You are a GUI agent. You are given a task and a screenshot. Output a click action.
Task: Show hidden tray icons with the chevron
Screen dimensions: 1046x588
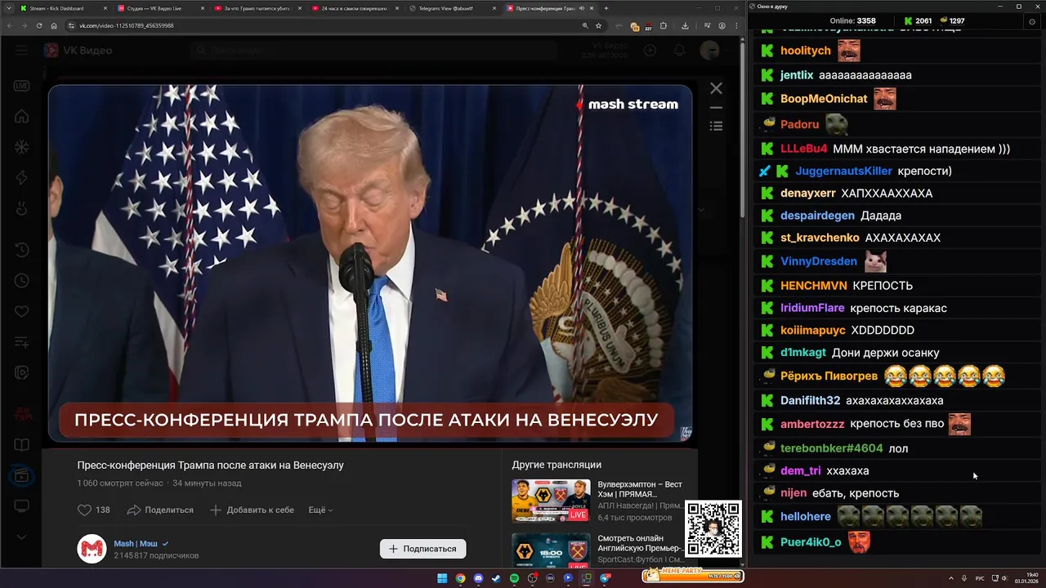coord(950,578)
